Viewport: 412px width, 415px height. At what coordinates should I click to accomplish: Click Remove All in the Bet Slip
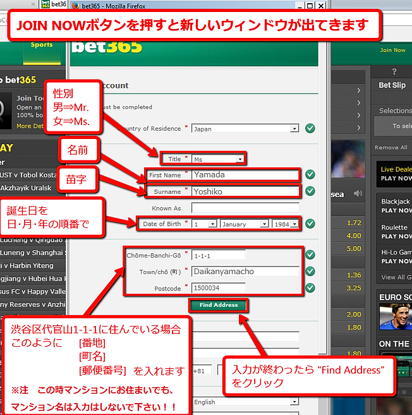point(391,147)
